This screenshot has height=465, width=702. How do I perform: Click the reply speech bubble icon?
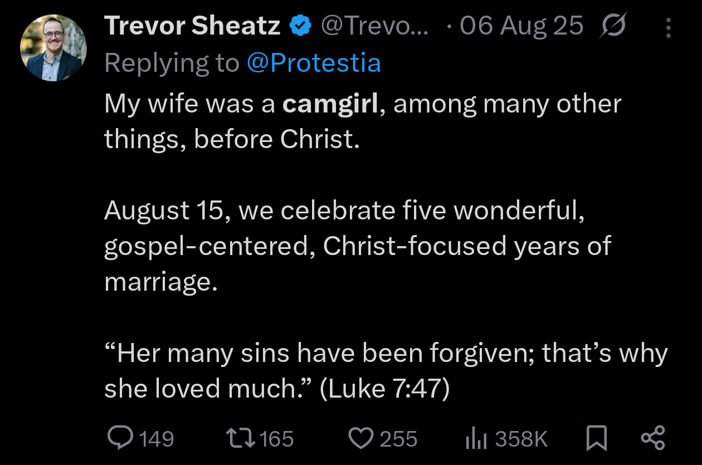click(118, 438)
